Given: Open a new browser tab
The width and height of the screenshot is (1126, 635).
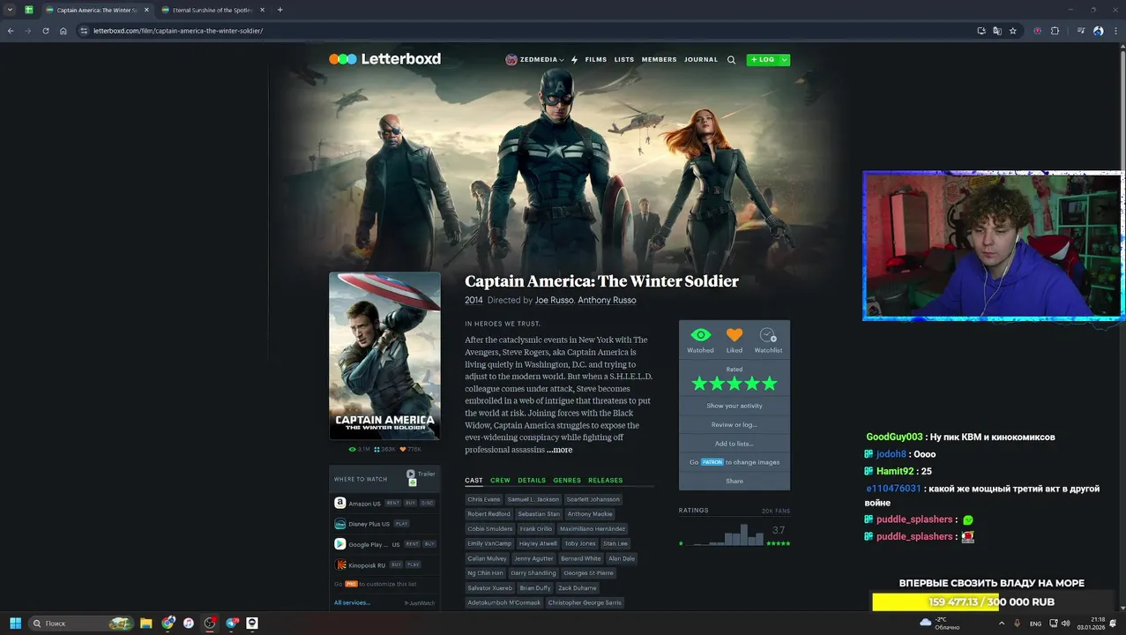Looking at the screenshot, I should pos(280,10).
